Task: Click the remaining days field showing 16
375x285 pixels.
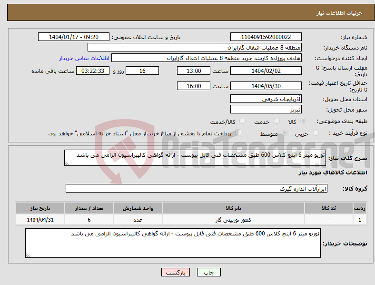Action: click(x=142, y=71)
